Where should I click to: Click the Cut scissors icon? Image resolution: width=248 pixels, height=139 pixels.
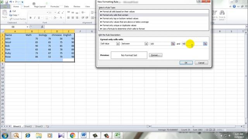(x=10, y=11)
